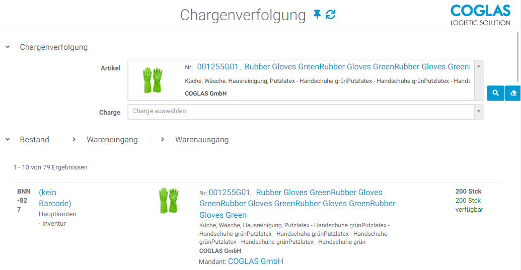Screen dimensions: 521x270
Task: Click Hauptknoten - Inventur location text
Action: (57, 219)
